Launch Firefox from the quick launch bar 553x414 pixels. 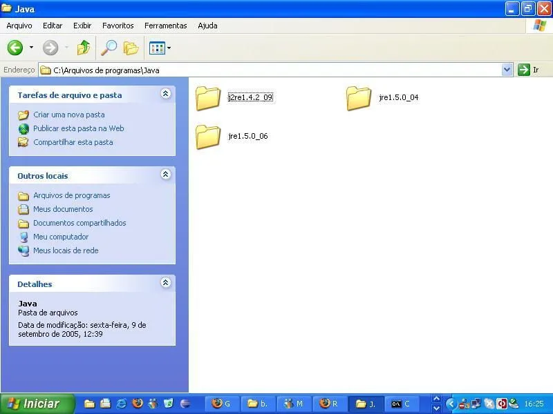137,404
